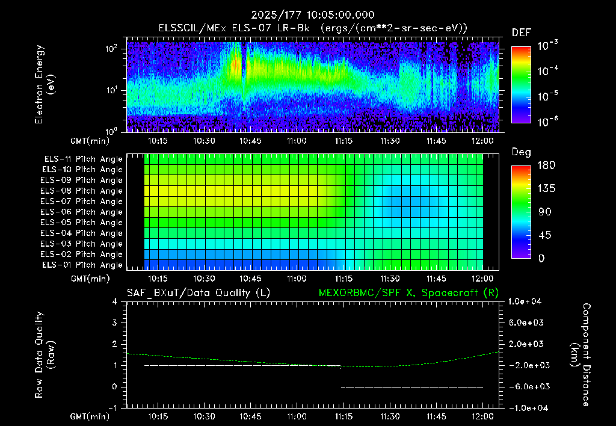The image size is (616, 426).
Task: Click the green MEXORBMC/SPF X, Spacecraft (R) legend
Action: point(408,293)
